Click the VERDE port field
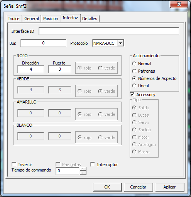 pyautogui.click(x=59, y=90)
